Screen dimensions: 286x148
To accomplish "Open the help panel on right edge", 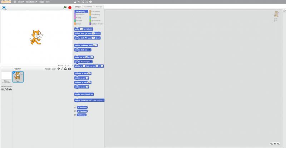I will pyautogui.click(x=284, y=11).
